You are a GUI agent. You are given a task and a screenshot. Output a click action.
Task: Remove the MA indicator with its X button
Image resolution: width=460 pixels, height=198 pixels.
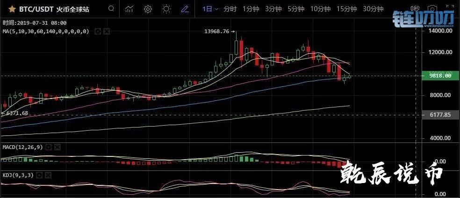pyautogui.click(x=107, y=31)
